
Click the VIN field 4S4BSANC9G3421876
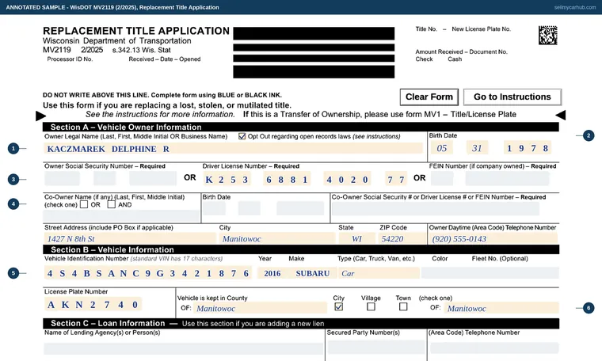click(x=148, y=273)
